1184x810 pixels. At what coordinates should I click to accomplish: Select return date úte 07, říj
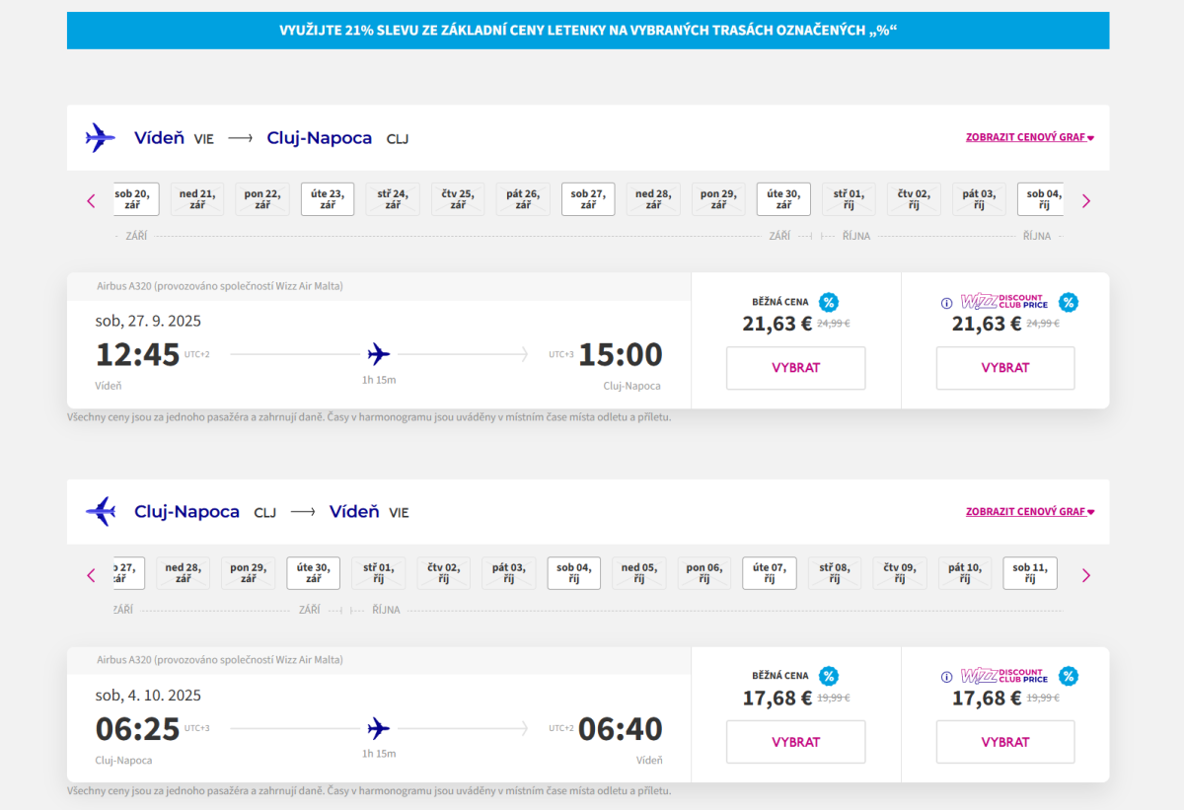pos(769,573)
